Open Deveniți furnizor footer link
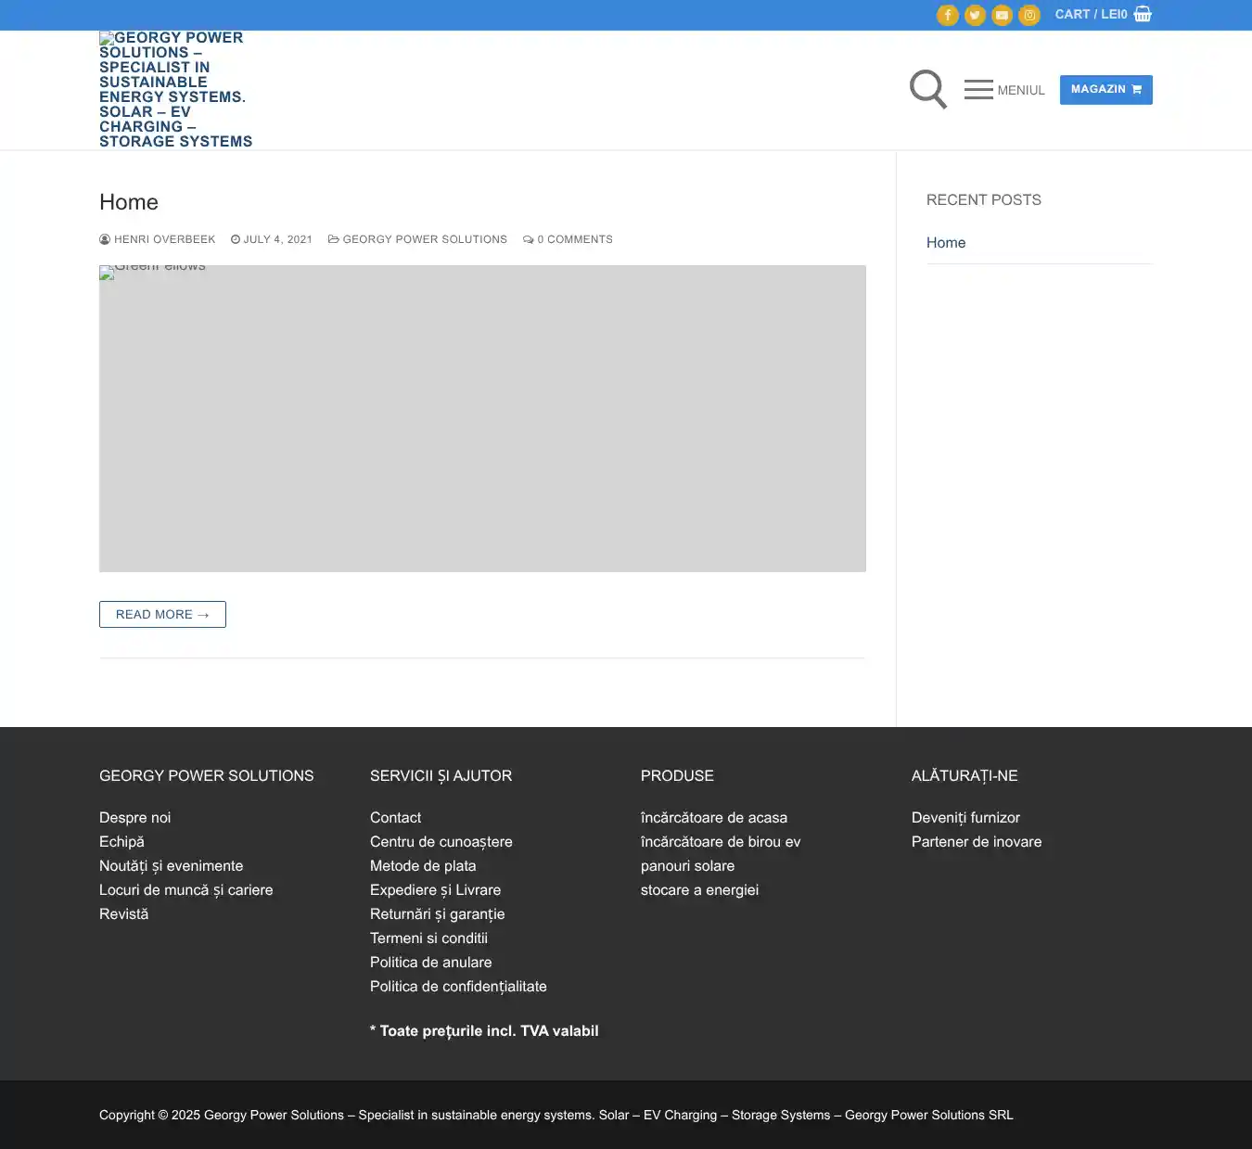Viewport: 1252px width, 1149px height. pos(965,817)
